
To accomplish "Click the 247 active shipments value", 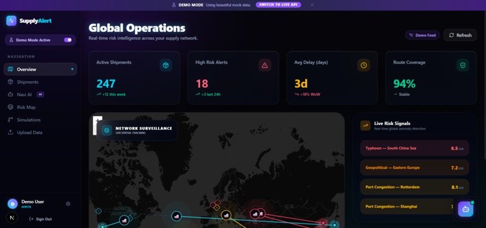I will coord(106,84).
